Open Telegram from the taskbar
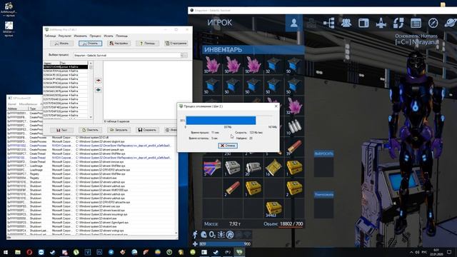457x257 pixels. [x=111, y=252]
